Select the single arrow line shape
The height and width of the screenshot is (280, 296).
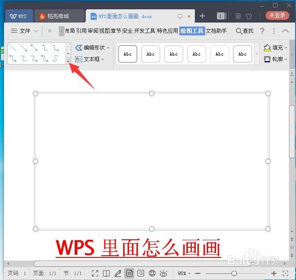pos(23,48)
